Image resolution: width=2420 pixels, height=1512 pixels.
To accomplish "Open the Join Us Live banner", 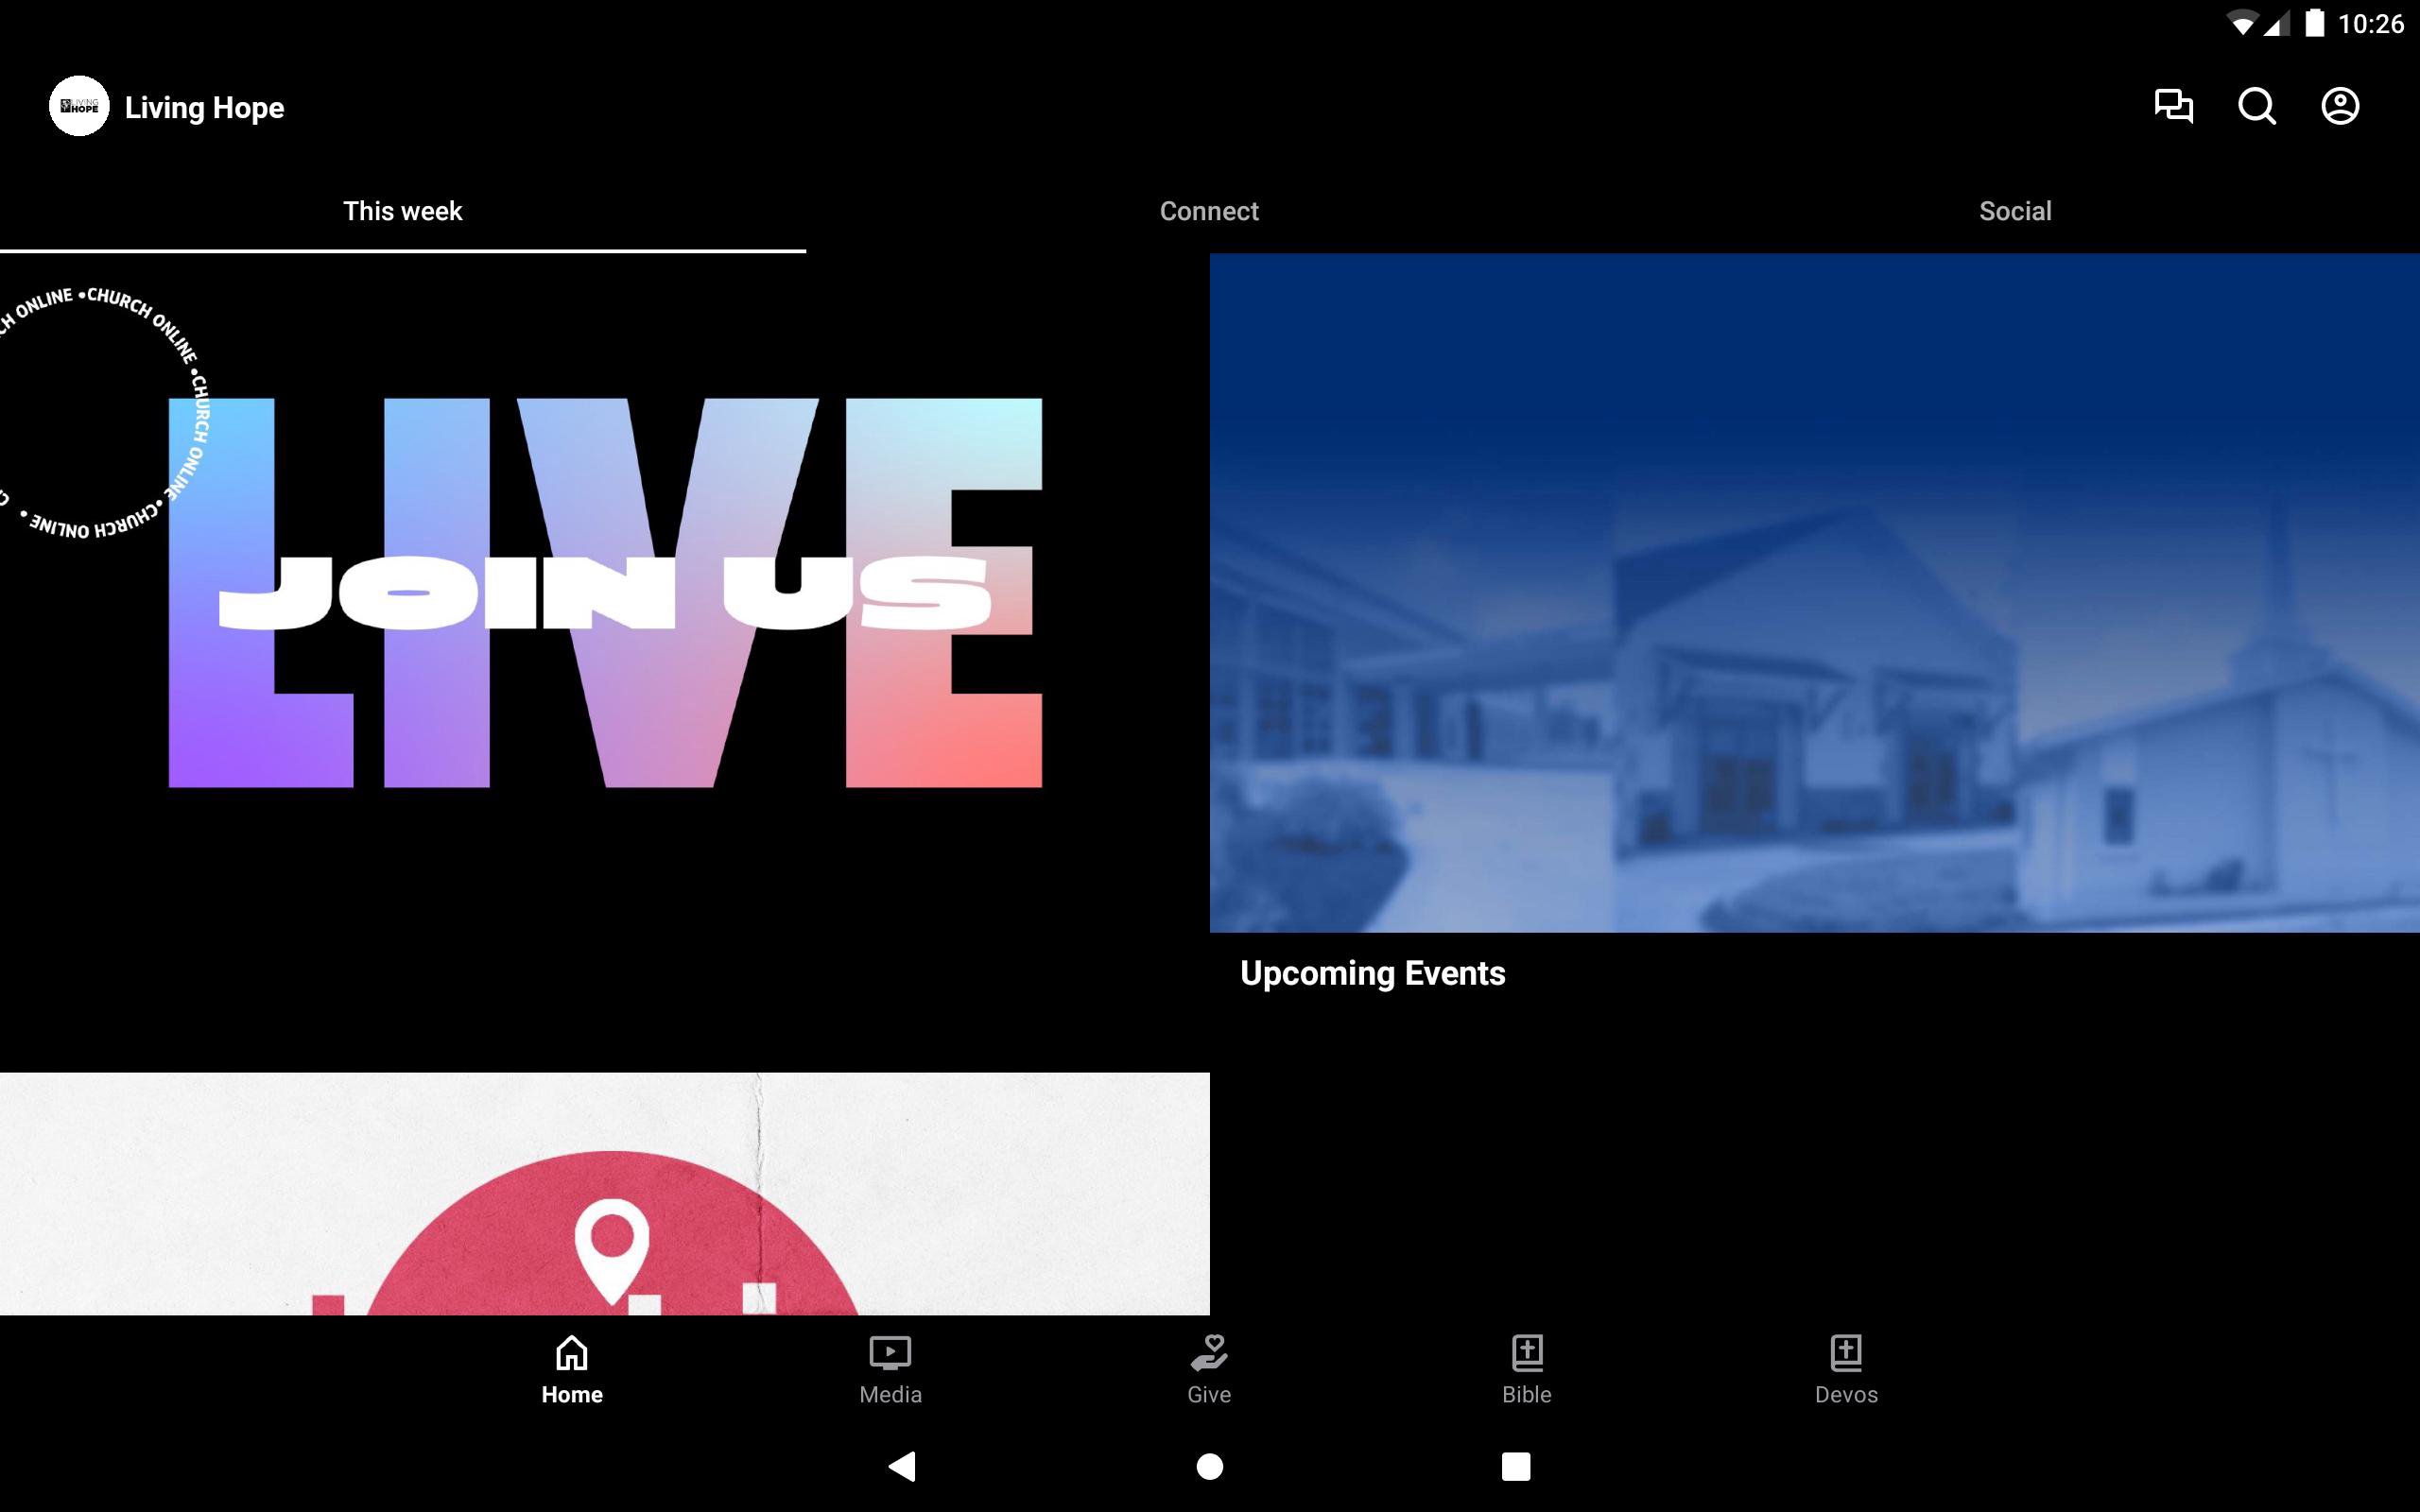I will coord(604,592).
